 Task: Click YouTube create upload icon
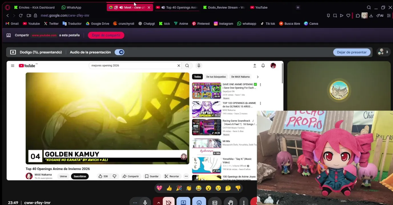click(255, 66)
